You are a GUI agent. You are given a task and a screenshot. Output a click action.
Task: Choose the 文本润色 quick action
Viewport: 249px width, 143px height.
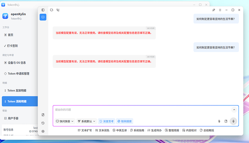pyautogui.click(x=102, y=130)
